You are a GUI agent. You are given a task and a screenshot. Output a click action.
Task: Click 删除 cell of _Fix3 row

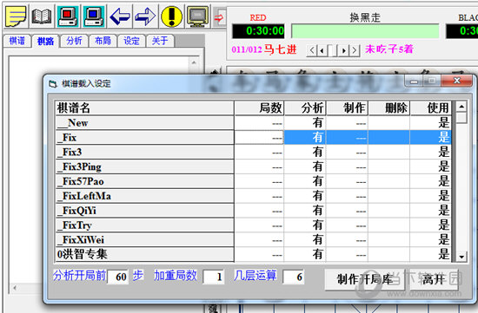(389, 152)
